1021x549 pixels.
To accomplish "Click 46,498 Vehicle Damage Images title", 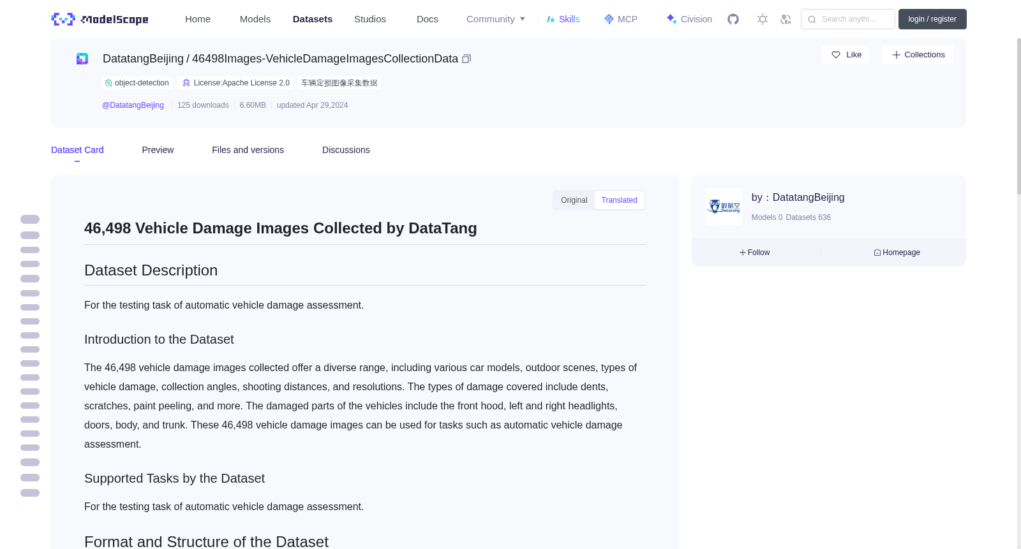I will coord(281,228).
